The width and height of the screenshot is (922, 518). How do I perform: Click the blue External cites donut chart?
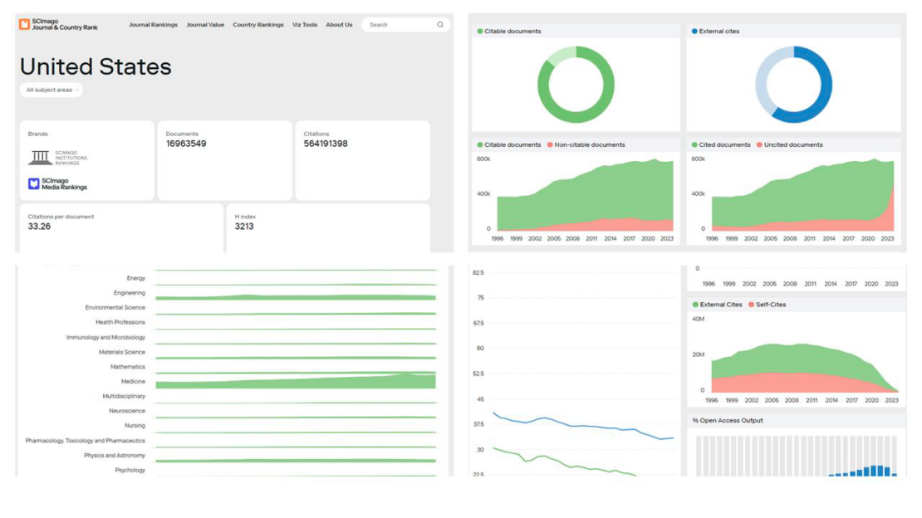pos(793,85)
